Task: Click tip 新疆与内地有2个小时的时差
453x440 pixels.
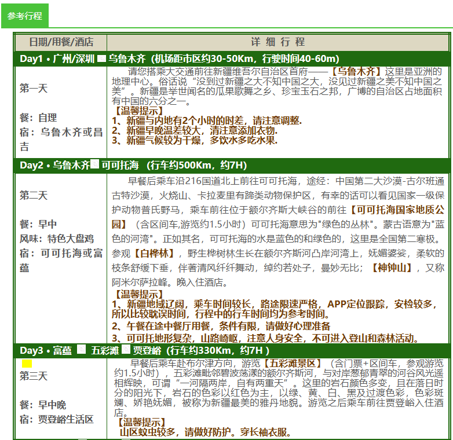Action: click(x=207, y=120)
